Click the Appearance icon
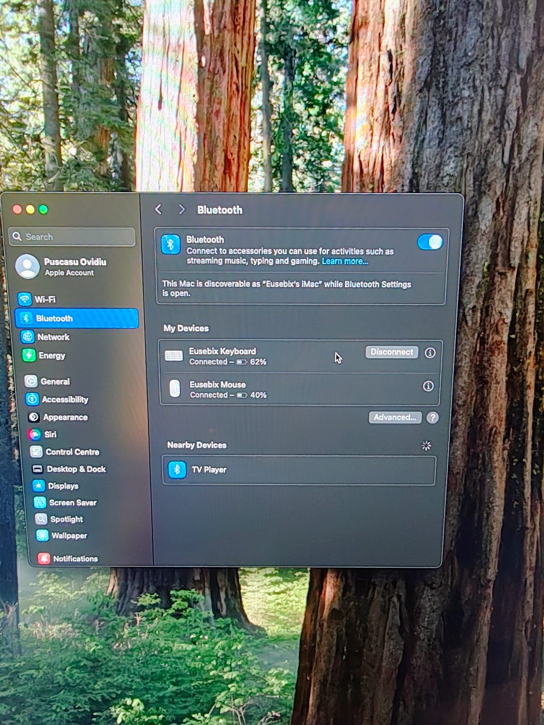 point(33,417)
